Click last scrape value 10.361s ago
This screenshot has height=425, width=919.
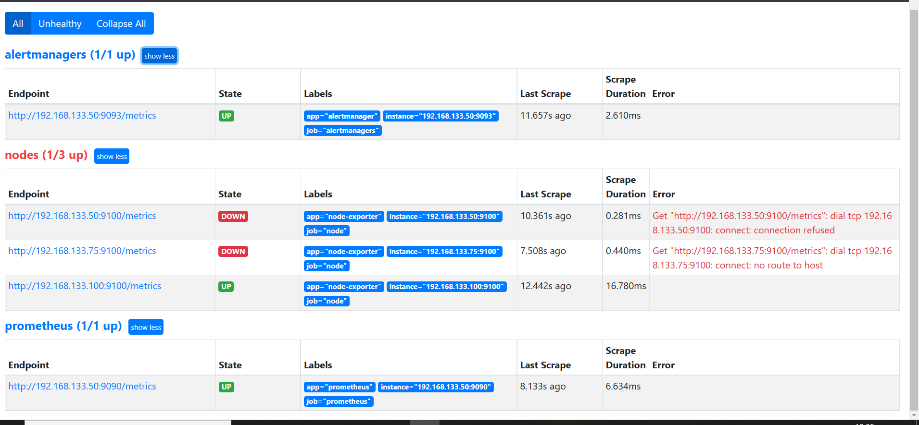[x=546, y=216]
